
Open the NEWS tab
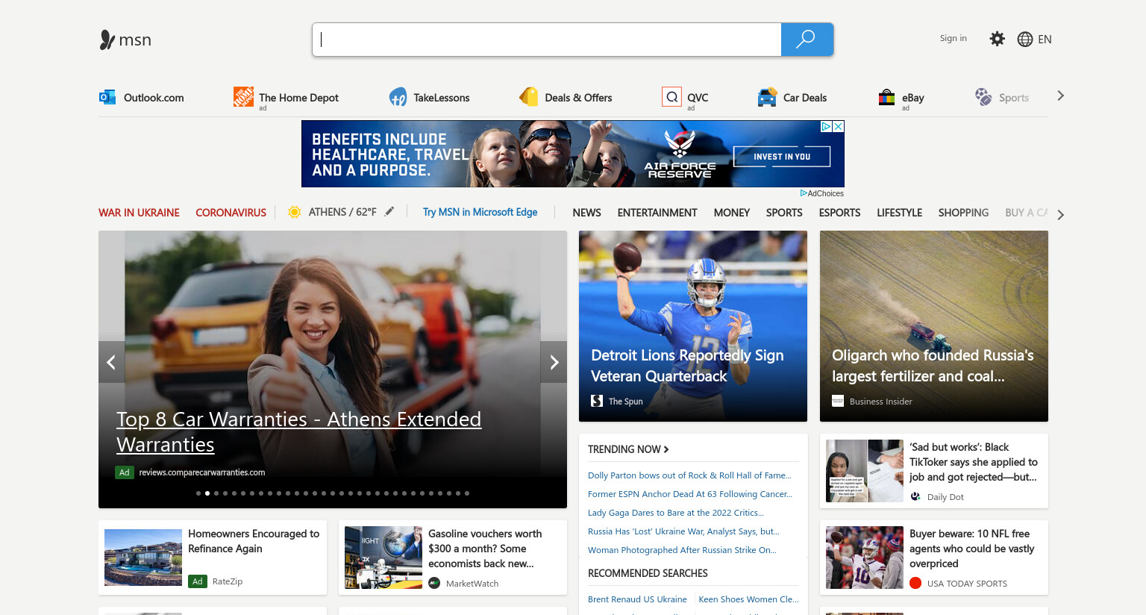[x=586, y=213]
